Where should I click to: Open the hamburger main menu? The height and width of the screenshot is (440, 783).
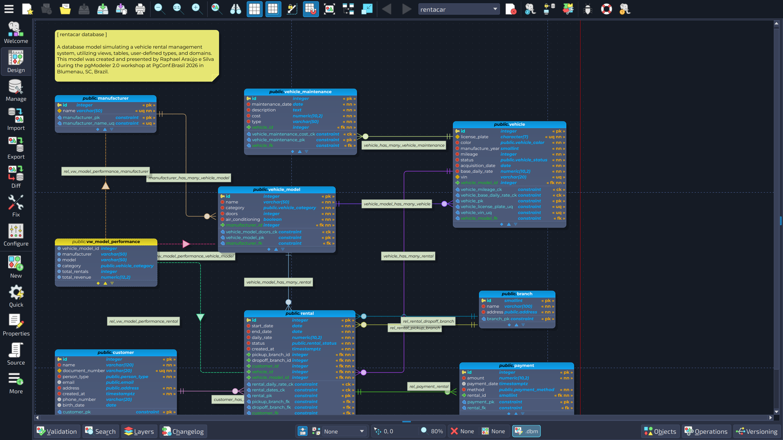pos(9,9)
